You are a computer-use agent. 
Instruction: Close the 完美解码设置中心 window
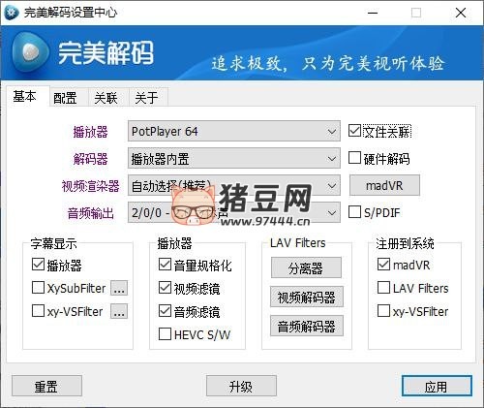coord(461,13)
